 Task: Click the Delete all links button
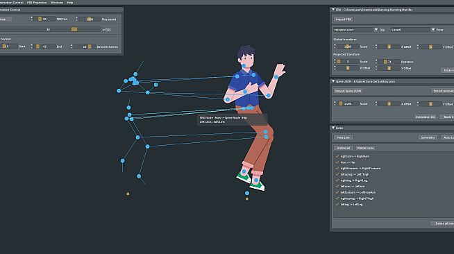pyautogui.click(x=442, y=223)
